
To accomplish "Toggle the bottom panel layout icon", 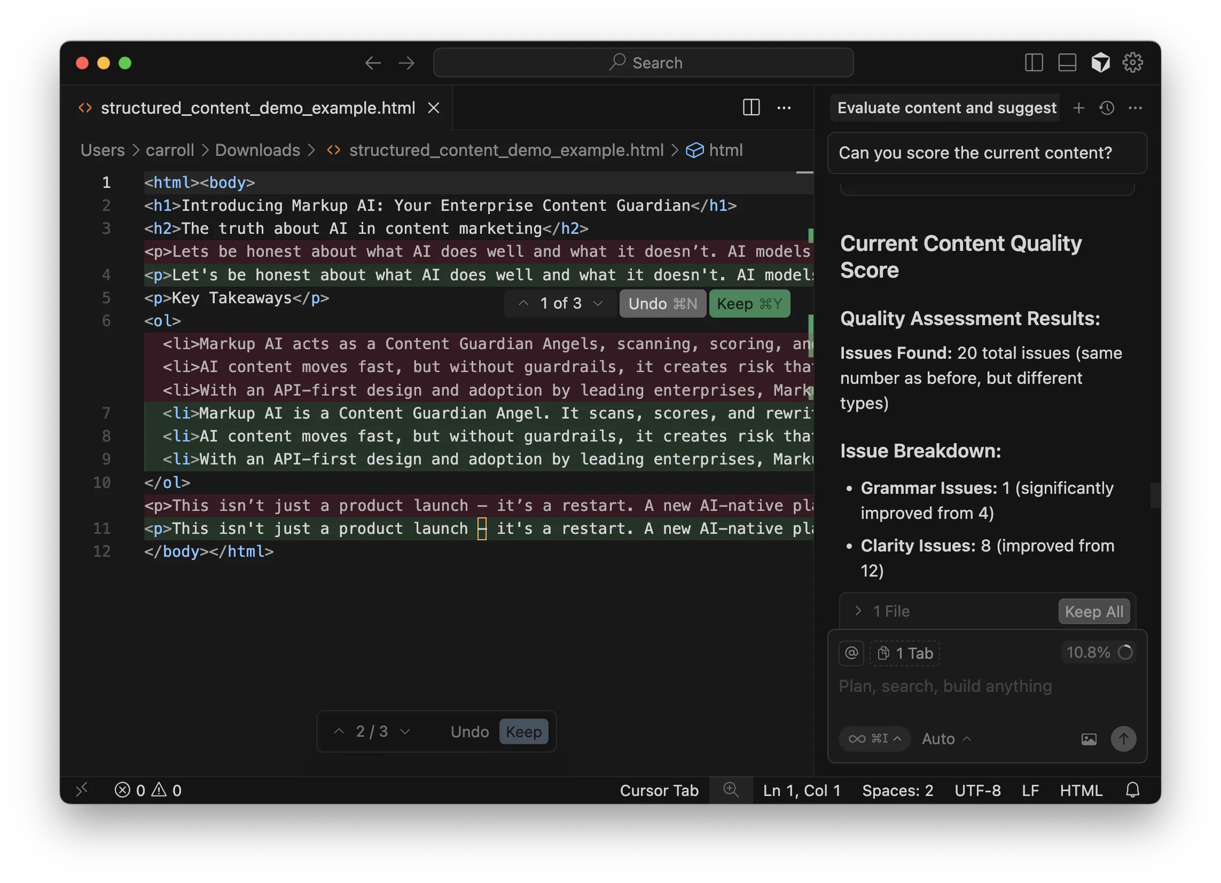I will (x=1067, y=63).
